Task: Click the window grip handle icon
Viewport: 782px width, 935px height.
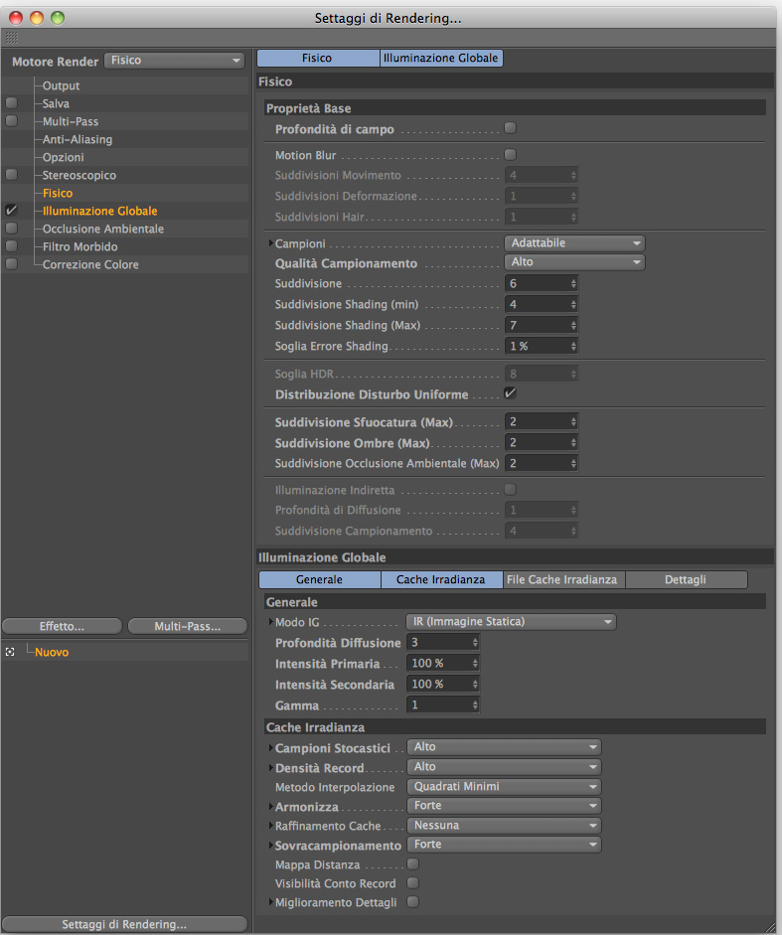Action: pos(11,37)
